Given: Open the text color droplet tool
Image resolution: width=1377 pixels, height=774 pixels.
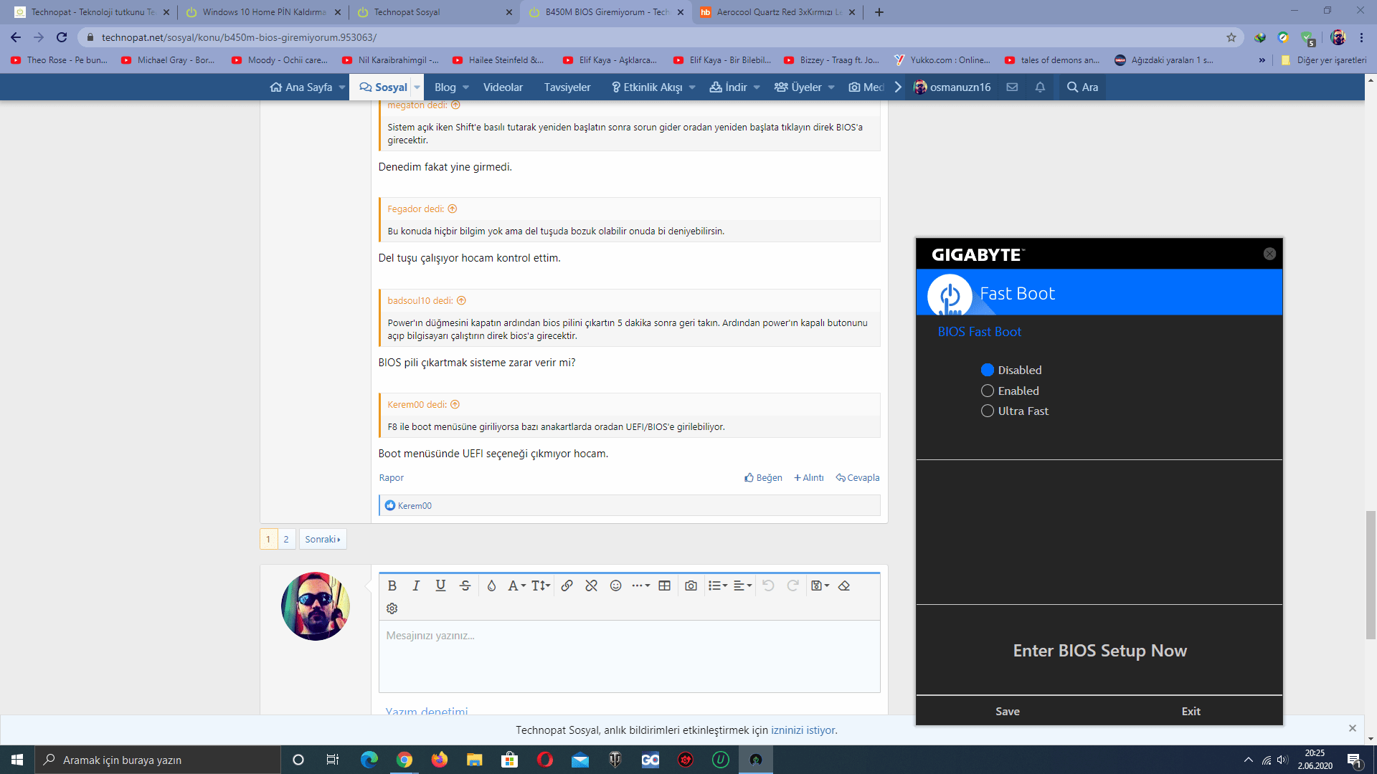Looking at the screenshot, I should (x=491, y=586).
